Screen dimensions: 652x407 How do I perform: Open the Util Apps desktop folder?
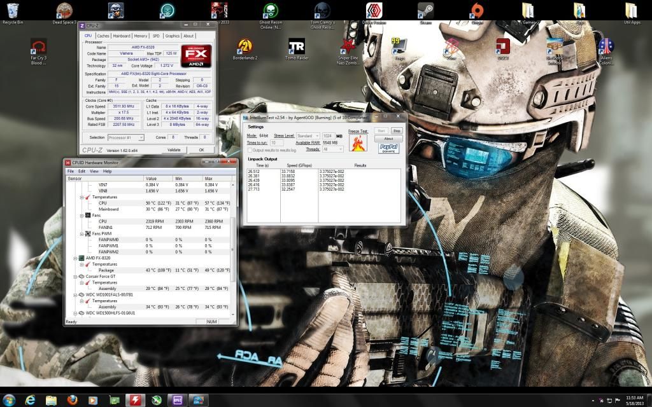coord(632,13)
